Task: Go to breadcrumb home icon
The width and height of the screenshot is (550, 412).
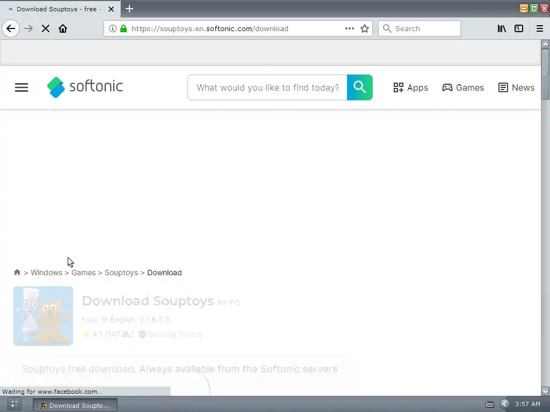Action: tap(17, 272)
